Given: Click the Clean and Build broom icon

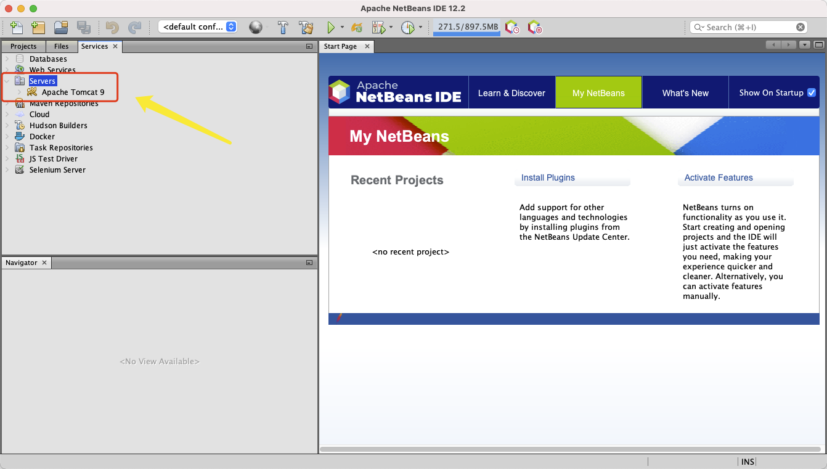Looking at the screenshot, I should click(x=306, y=27).
